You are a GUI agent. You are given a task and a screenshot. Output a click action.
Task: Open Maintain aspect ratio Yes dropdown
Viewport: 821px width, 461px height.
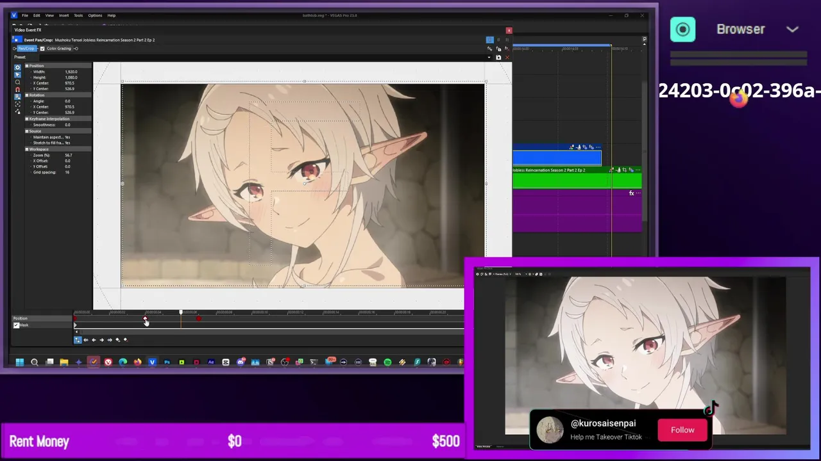67,137
